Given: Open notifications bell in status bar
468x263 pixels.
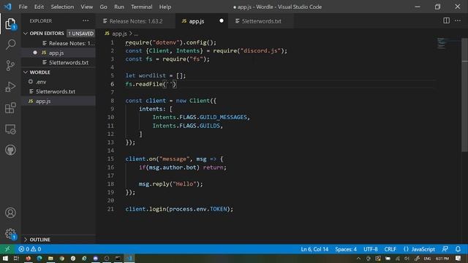Looking at the screenshot, I should click(458, 249).
